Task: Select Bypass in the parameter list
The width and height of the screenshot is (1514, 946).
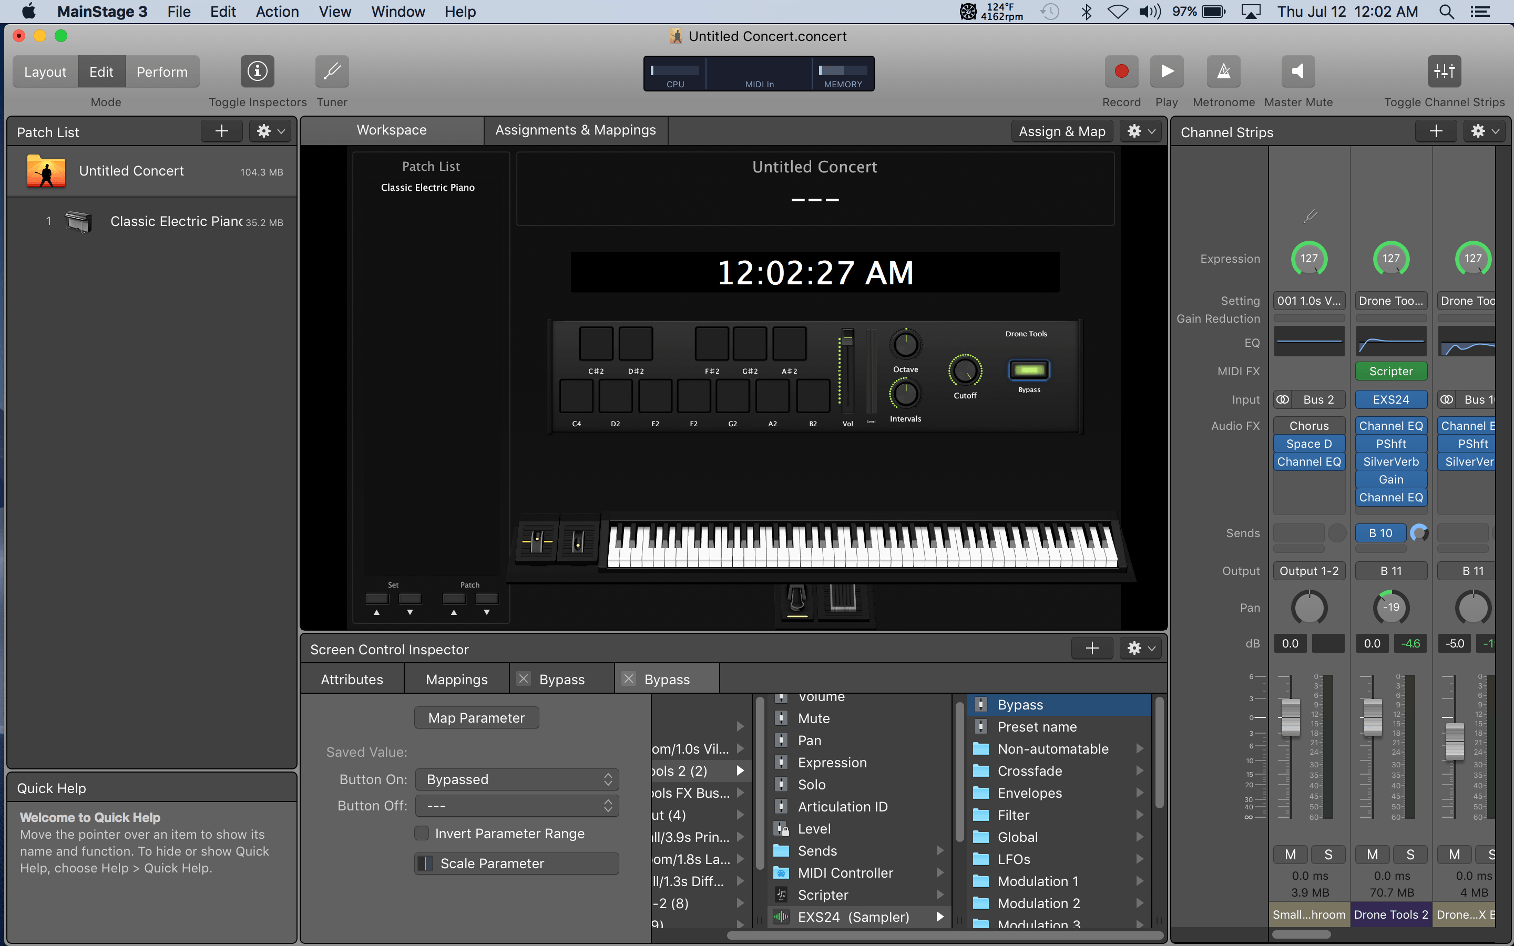Action: (1059, 704)
